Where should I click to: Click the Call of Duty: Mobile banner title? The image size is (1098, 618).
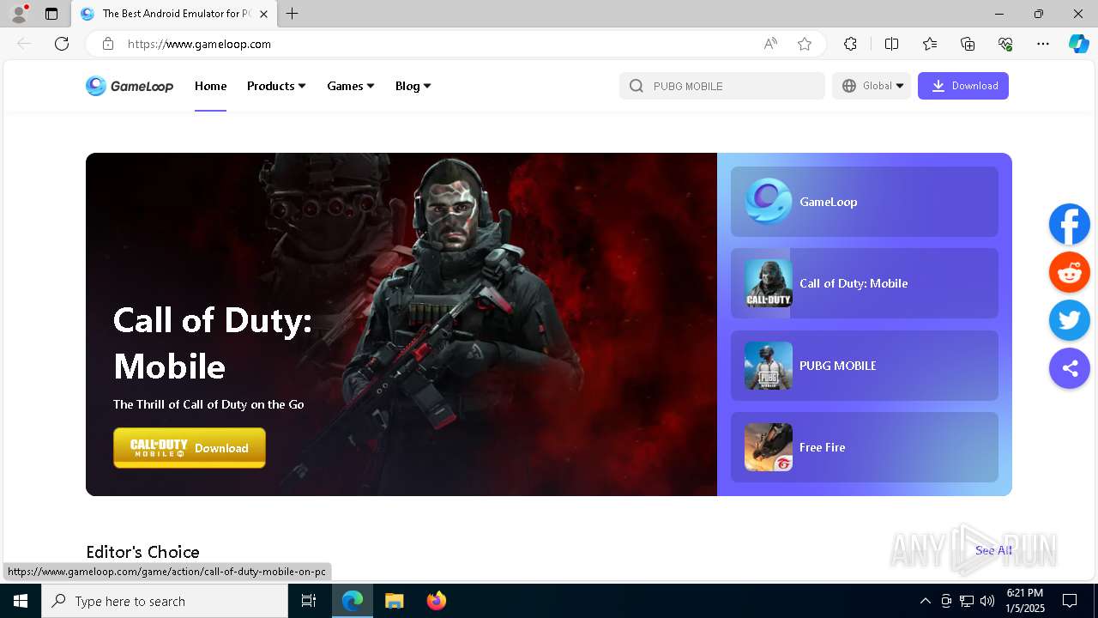(213, 343)
